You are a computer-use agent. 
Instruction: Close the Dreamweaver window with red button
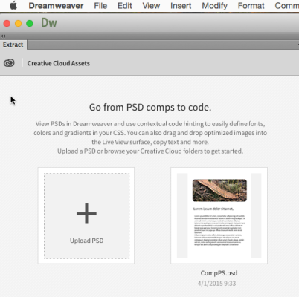(x=7, y=24)
